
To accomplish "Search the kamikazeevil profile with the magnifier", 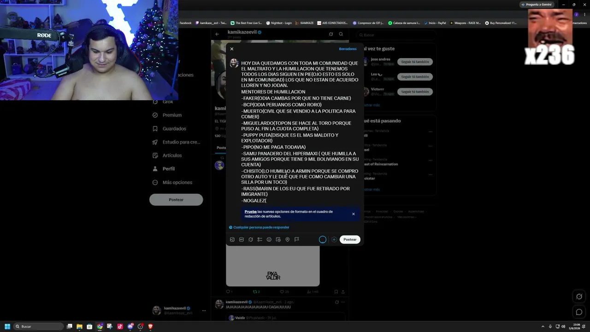I will pos(341,34).
